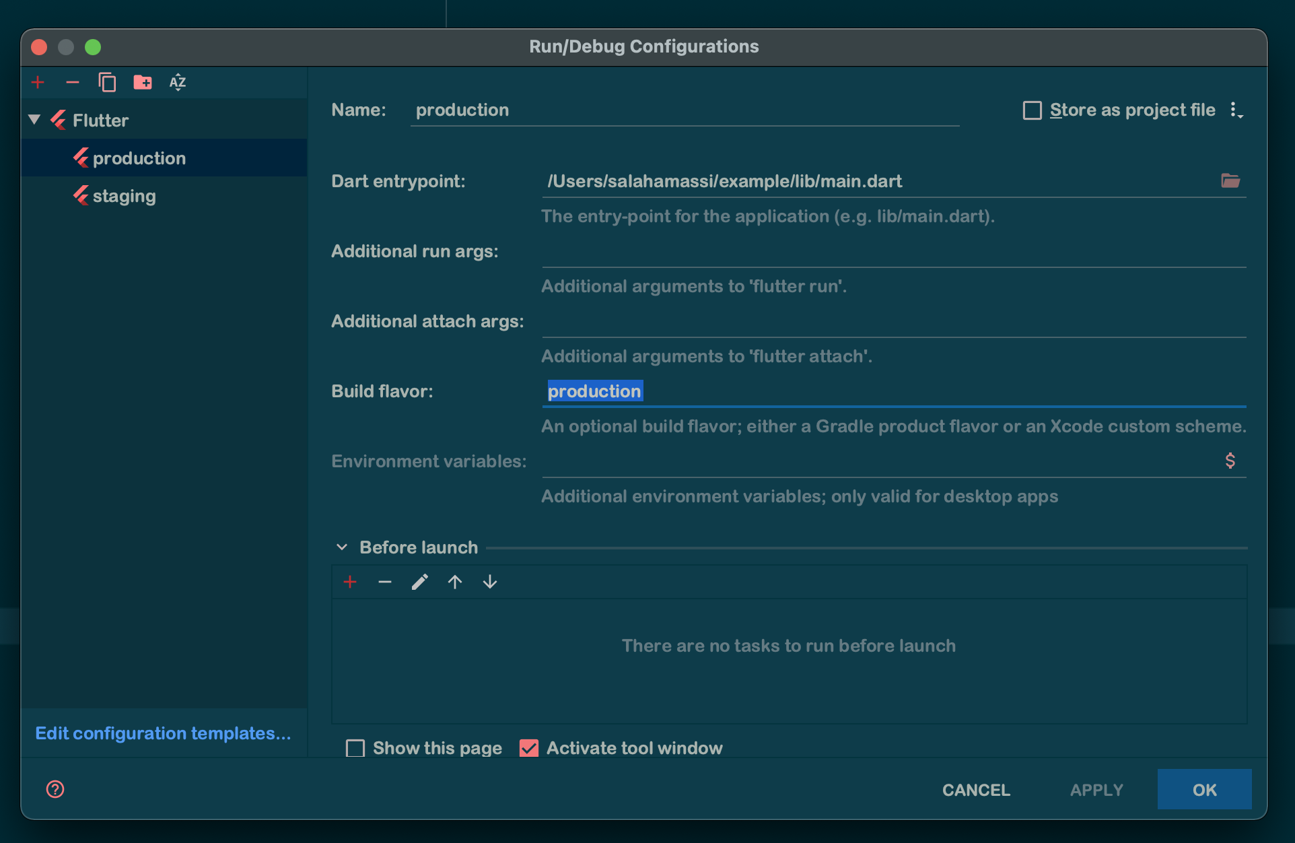Screen dimensions: 1295x843
Task: Remove a Before launch task
Action: [x=385, y=582]
